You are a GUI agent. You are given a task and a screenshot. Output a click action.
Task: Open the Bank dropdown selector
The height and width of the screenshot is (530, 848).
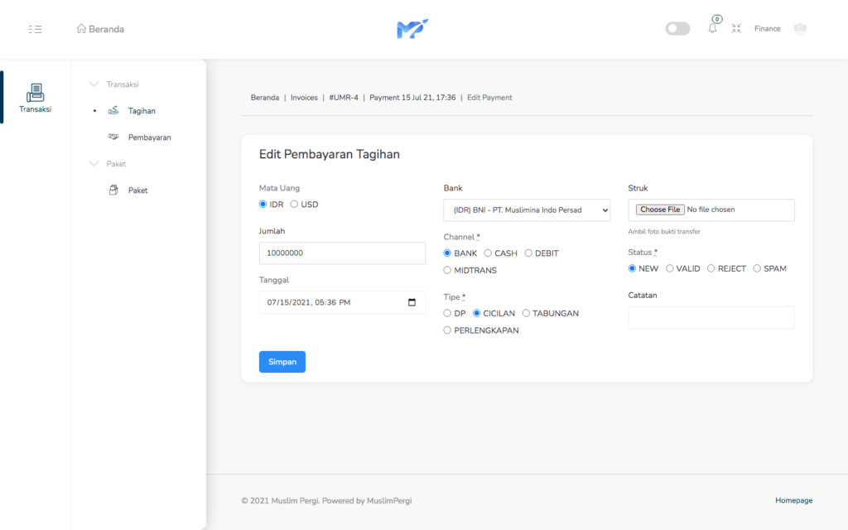[527, 210]
